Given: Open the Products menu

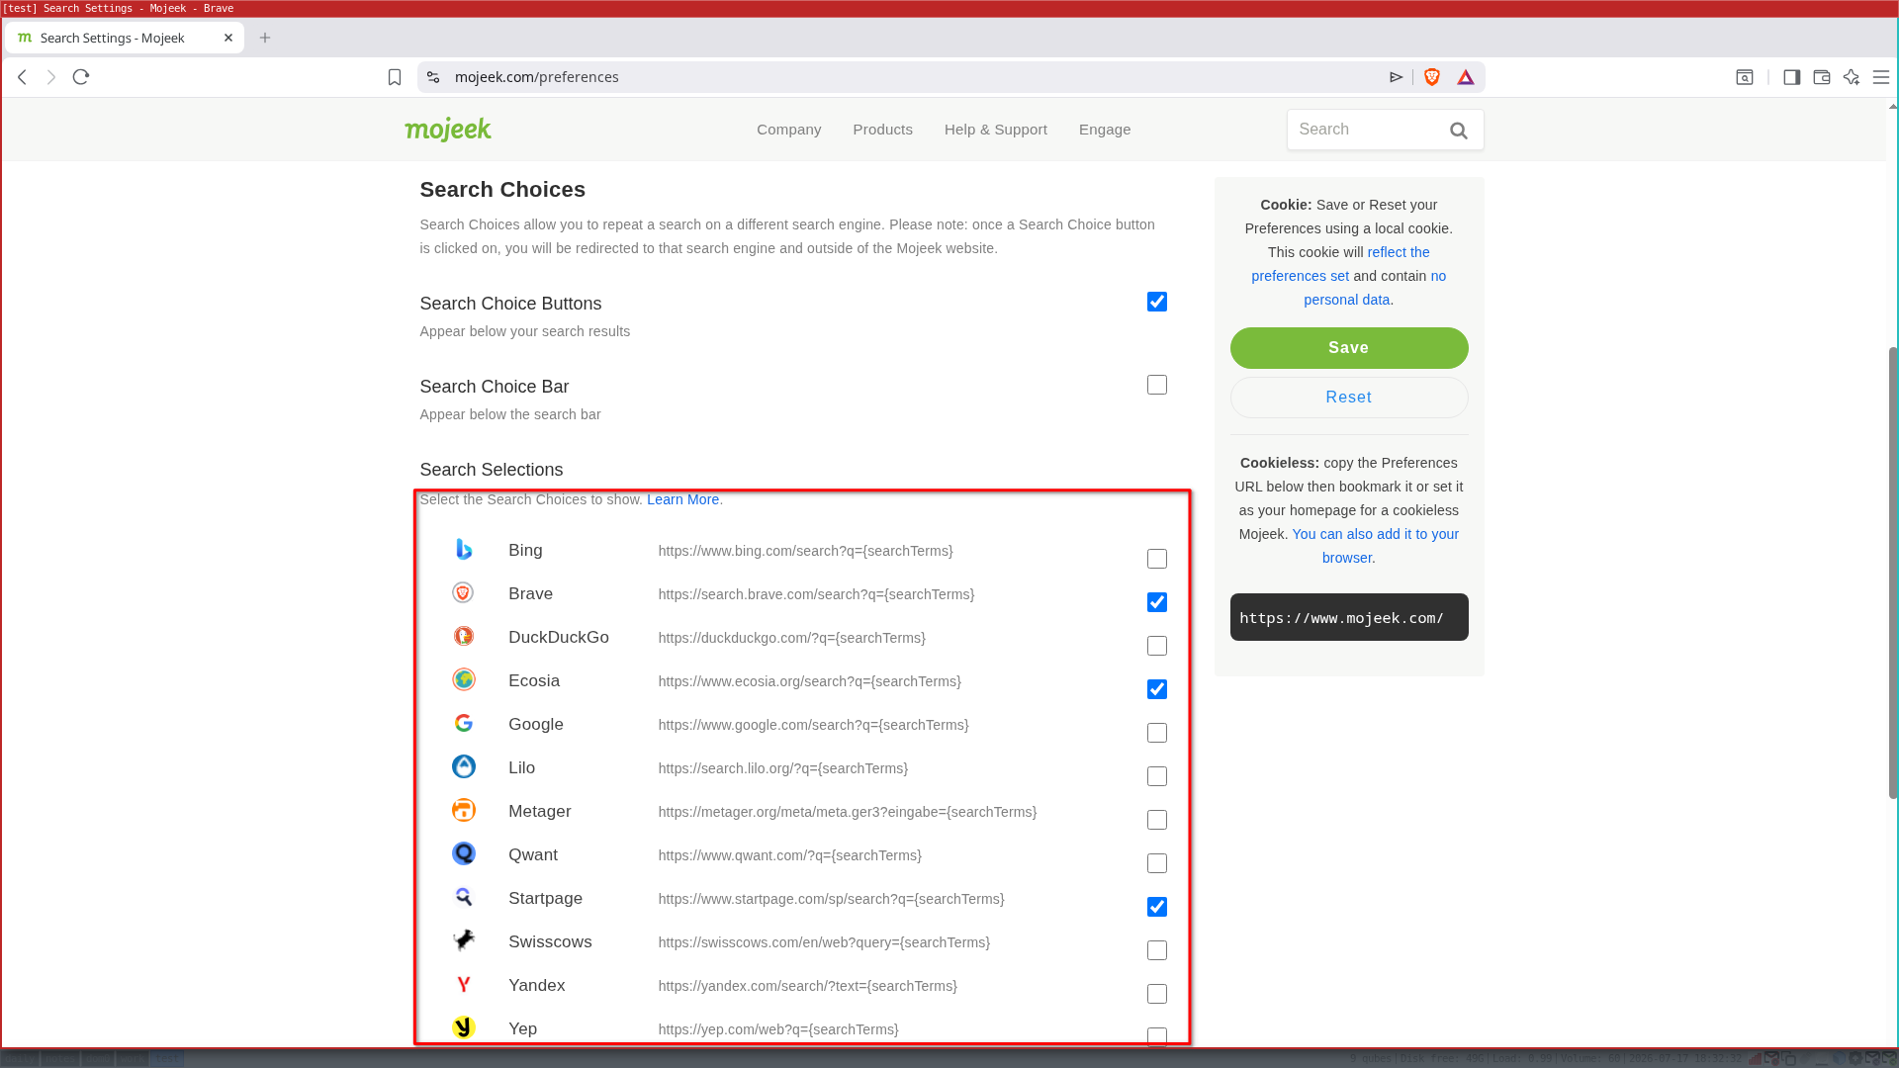Looking at the screenshot, I should pyautogui.click(x=883, y=130).
